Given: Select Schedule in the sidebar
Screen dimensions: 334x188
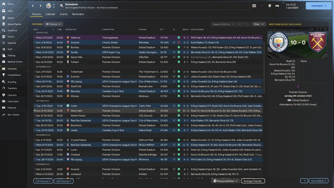Looking at the screenshot, I should tap(12, 69).
